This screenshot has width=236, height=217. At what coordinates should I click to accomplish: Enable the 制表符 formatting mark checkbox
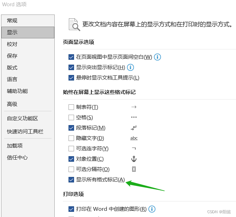coord(71,107)
